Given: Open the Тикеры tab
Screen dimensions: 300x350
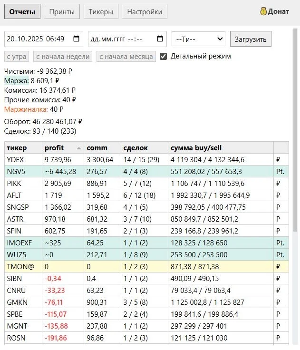Looking at the screenshot, I should pos(101,11).
